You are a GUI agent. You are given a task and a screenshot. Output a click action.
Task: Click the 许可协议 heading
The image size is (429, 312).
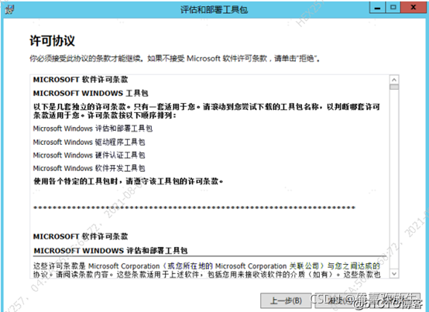point(52,41)
